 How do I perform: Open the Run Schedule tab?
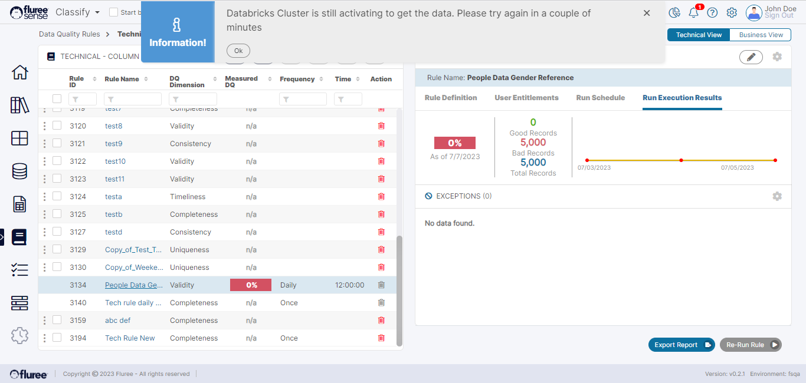(600, 98)
